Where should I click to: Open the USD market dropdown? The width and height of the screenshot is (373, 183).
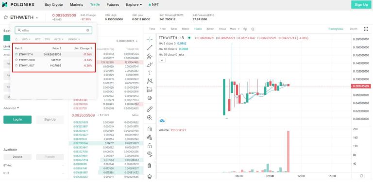coord(26,39)
